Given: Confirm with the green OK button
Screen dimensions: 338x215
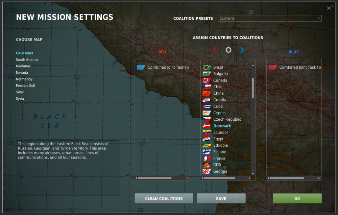Looking at the screenshot, I should click(297, 199).
